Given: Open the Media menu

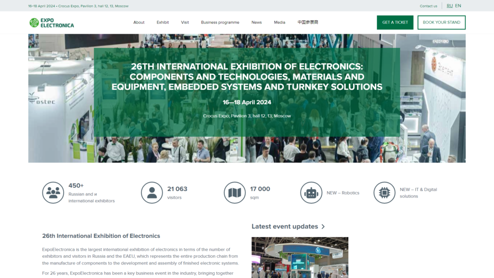Looking at the screenshot, I should click(x=279, y=22).
